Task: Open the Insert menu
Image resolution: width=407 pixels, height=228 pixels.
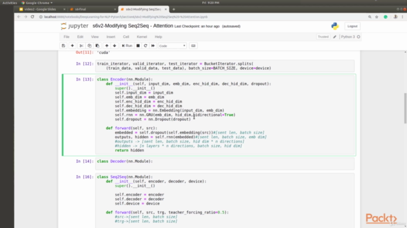Action: [111, 37]
